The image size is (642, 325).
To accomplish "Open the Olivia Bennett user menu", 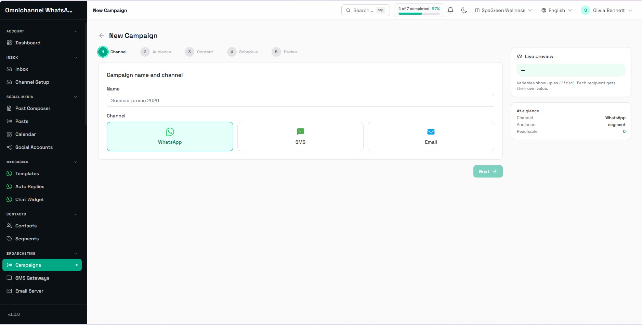I will pyautogui.click(x=607, y=10).
